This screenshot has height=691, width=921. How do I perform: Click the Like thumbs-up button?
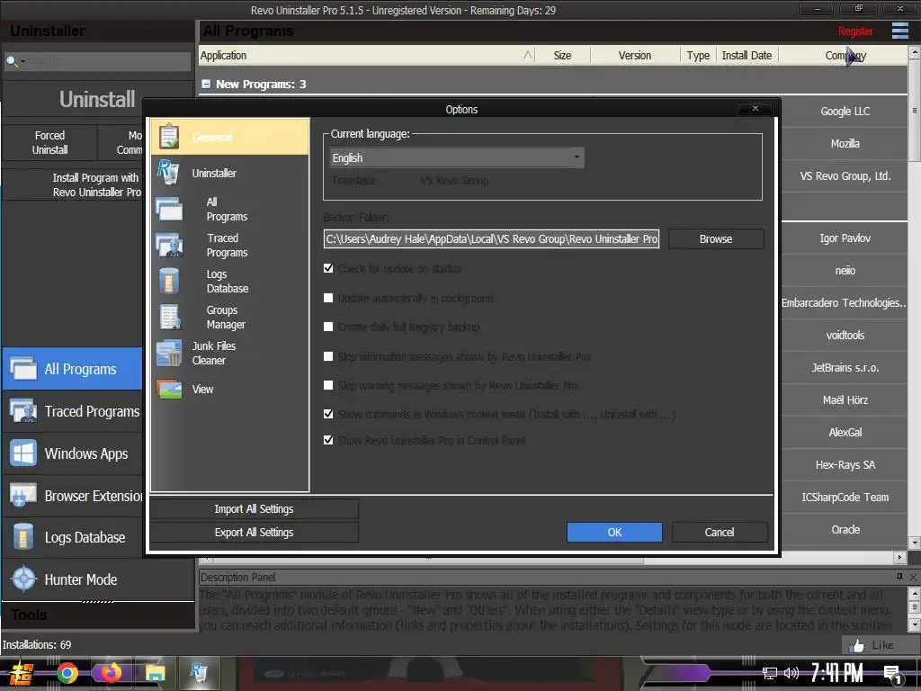click(872, 645)
